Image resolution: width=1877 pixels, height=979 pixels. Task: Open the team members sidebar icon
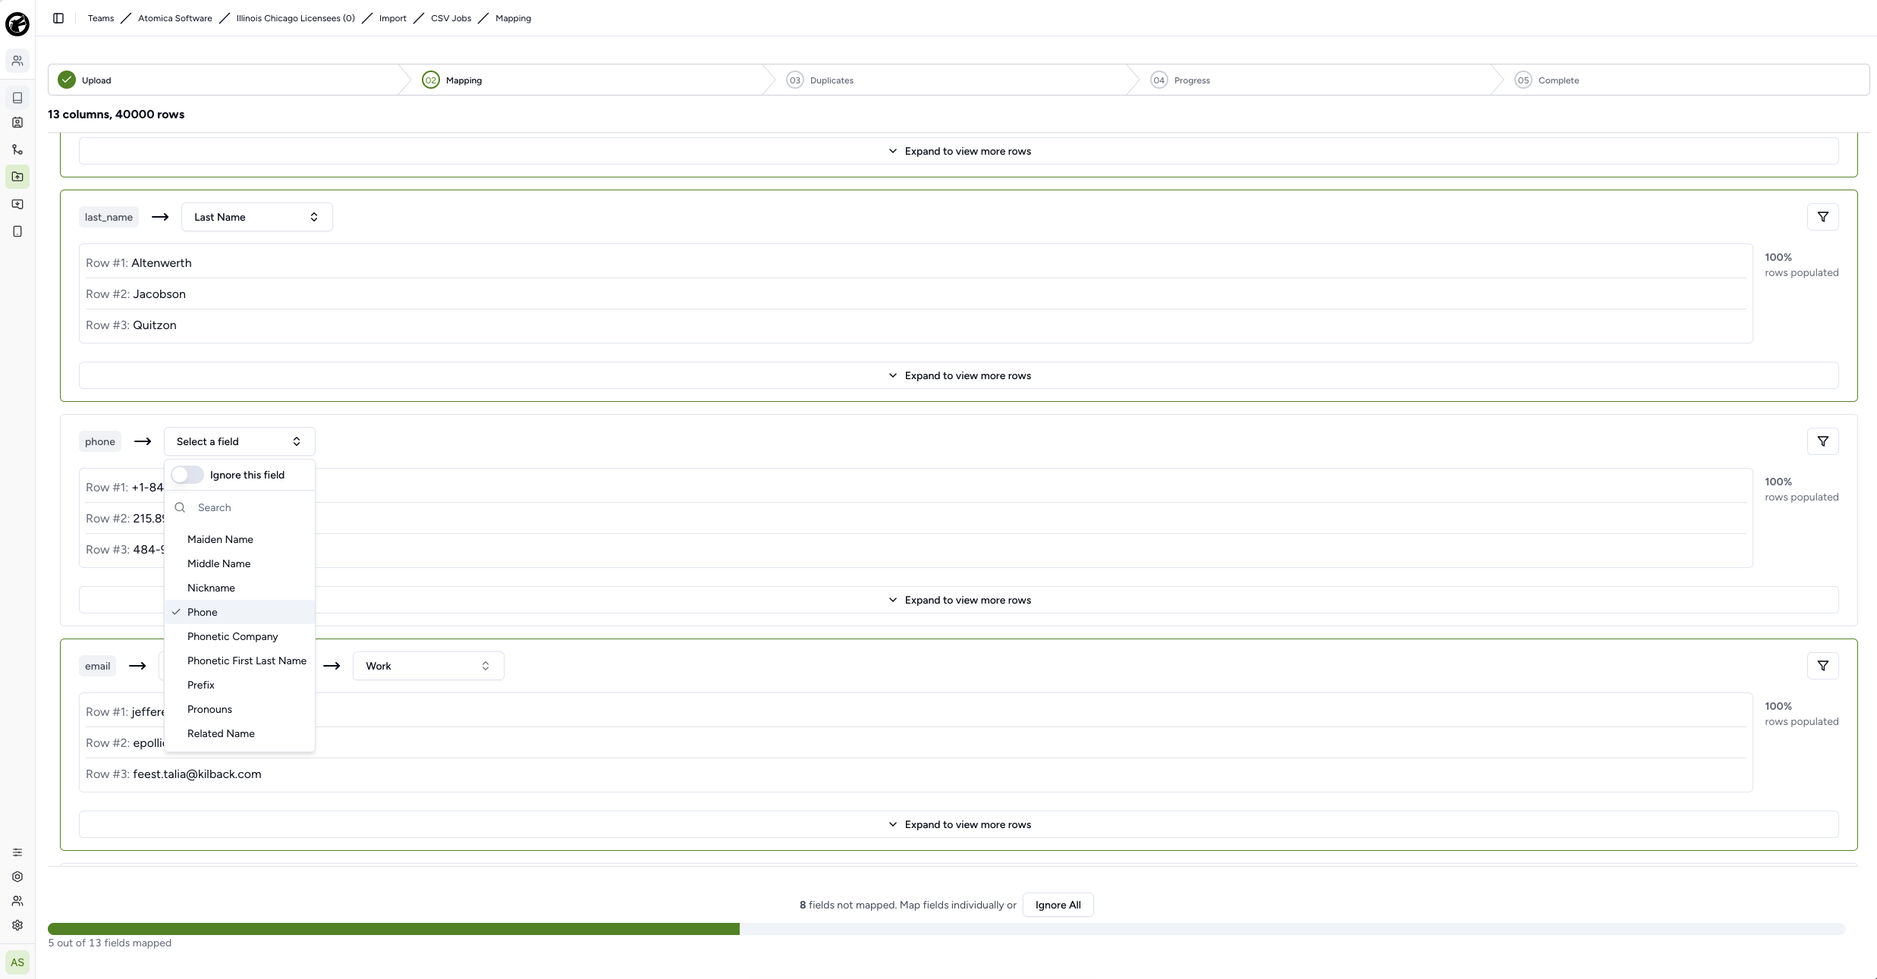pyautogui.click(x=17, y=901)
